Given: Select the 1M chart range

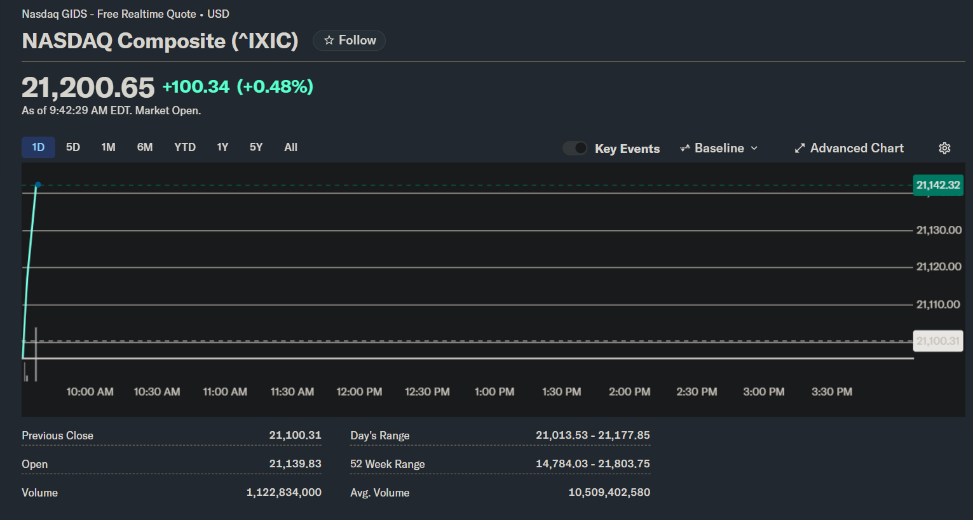Looking at the screenshot, I should tap(109, 147).
